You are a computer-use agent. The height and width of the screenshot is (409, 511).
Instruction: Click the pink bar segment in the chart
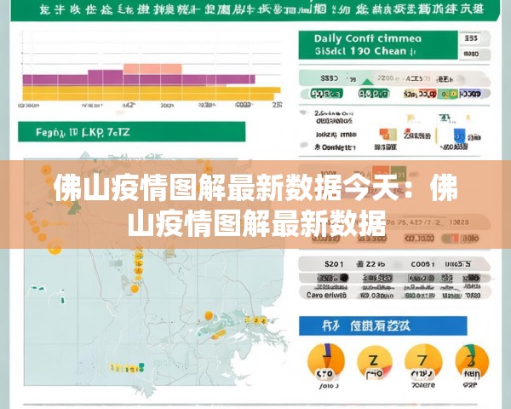[152, 69]
